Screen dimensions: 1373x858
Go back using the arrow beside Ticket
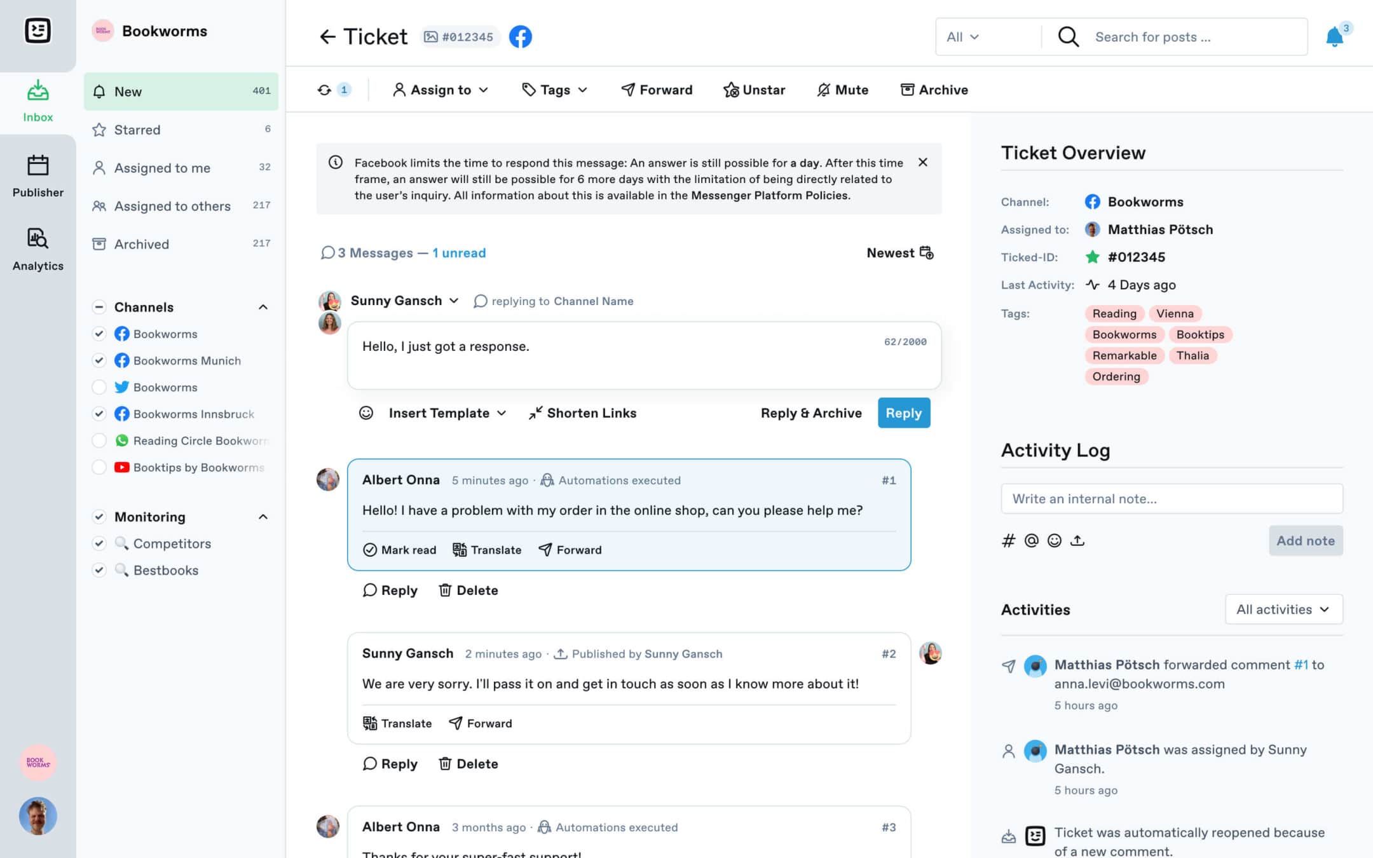pos(327,37)
